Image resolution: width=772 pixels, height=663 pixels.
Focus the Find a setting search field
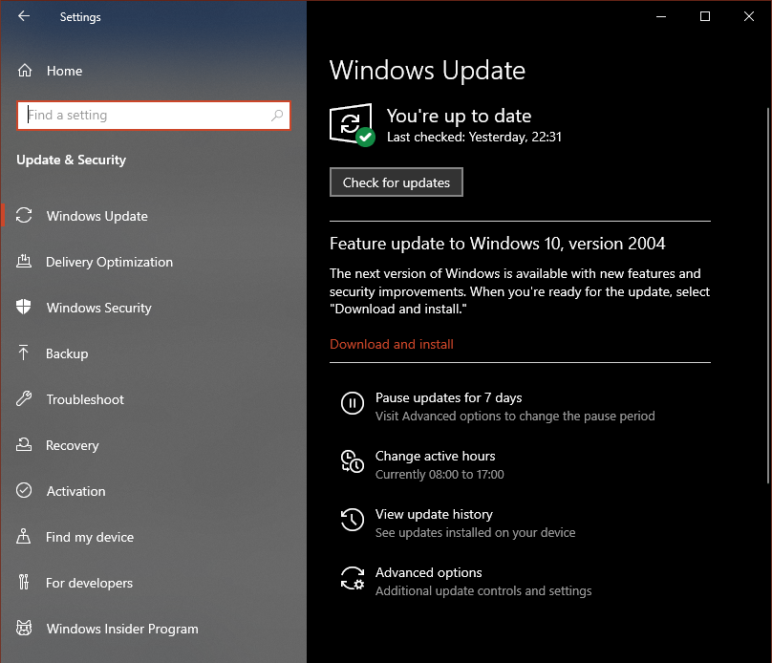tap(153, 116)
